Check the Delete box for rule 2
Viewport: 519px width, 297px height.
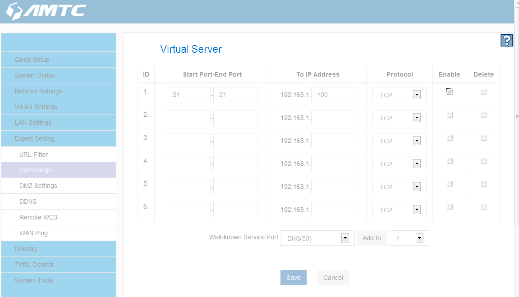[483, 115]
